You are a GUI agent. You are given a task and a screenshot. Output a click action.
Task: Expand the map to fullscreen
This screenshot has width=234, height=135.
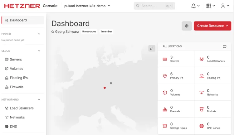coord(152,48)
